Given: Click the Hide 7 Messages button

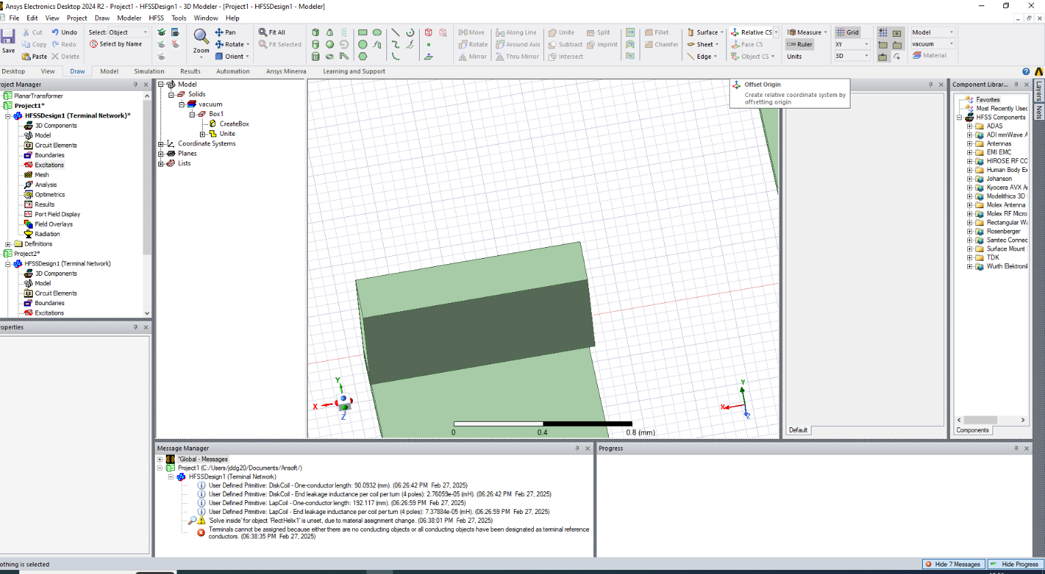Looking at the screenshot, I should [x=954, y=564].
